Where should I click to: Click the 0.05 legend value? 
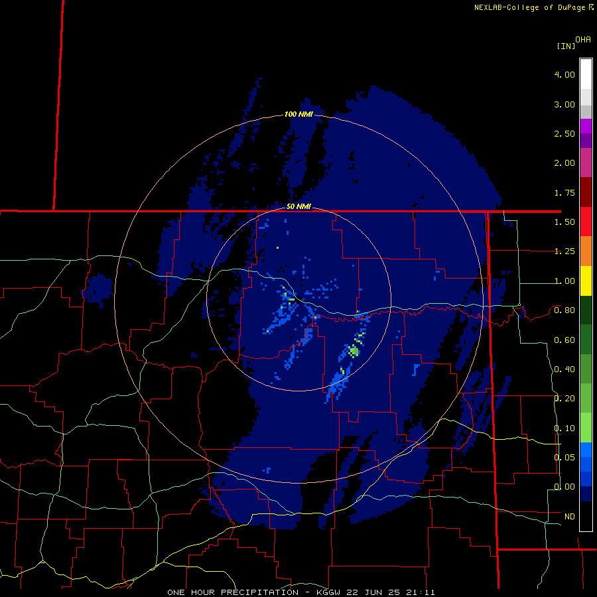pos(564,457)
